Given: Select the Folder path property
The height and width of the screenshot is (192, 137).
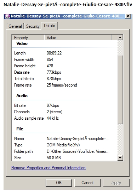Looking at the screenshot, I should (23, 151).
